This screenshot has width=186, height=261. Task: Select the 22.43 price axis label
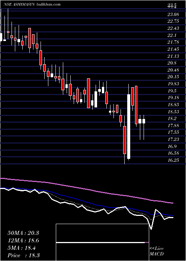[x=173, y=28]
